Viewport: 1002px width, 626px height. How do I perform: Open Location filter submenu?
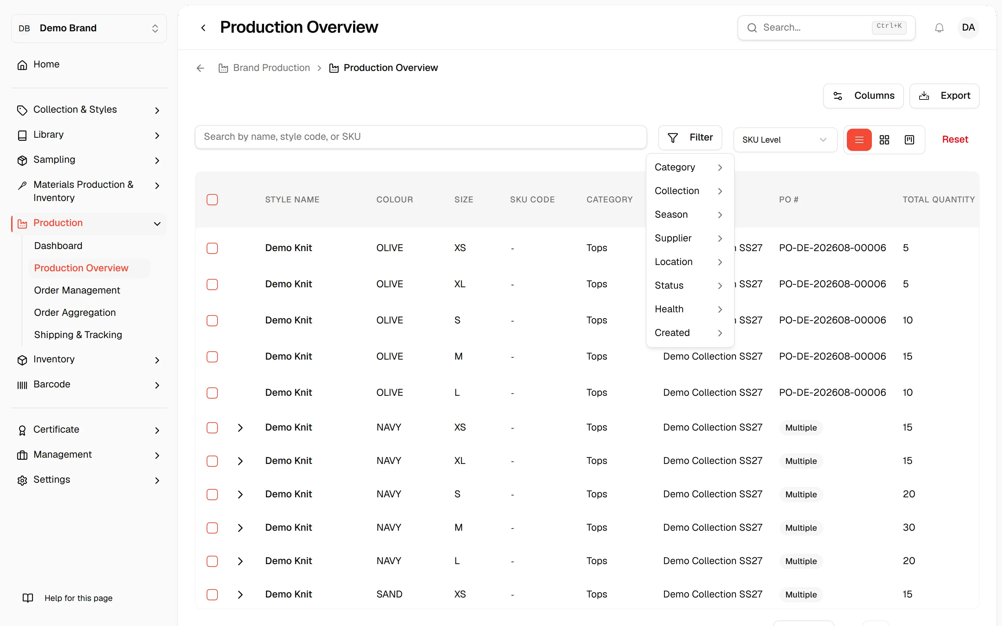pos(689,262)
